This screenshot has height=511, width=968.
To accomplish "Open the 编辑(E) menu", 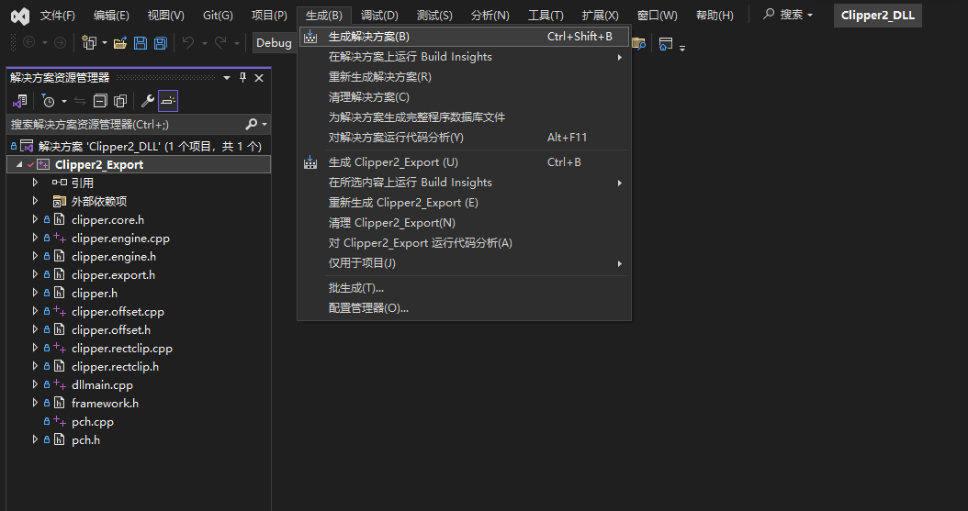I will pyautogui.click(x=111, y=16).
